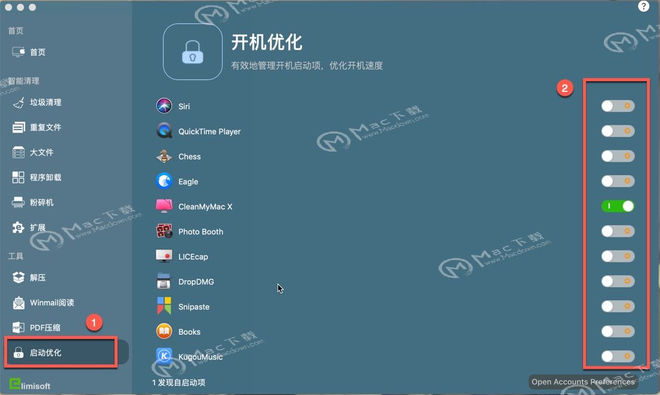660x395 pixels.
Task: Open the 首页 home icon in sidebar
Action: tap(18, 52)
